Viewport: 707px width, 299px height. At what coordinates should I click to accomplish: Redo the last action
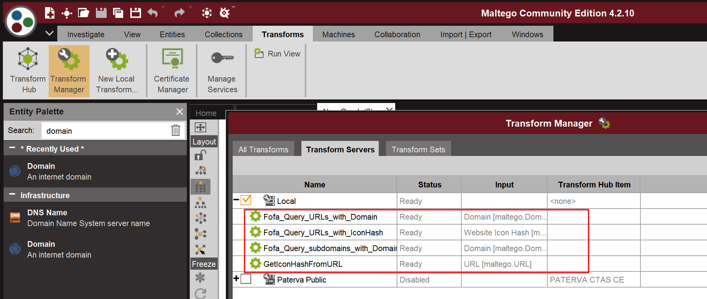coord(179,13)
